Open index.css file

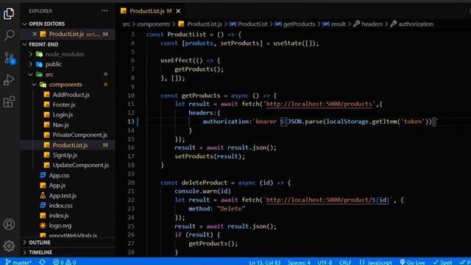[60, 205]
